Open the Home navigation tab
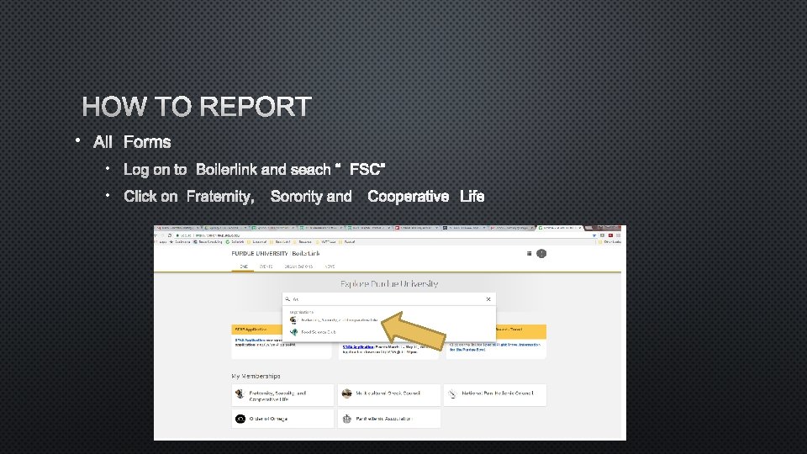 (x=244, y=267)
